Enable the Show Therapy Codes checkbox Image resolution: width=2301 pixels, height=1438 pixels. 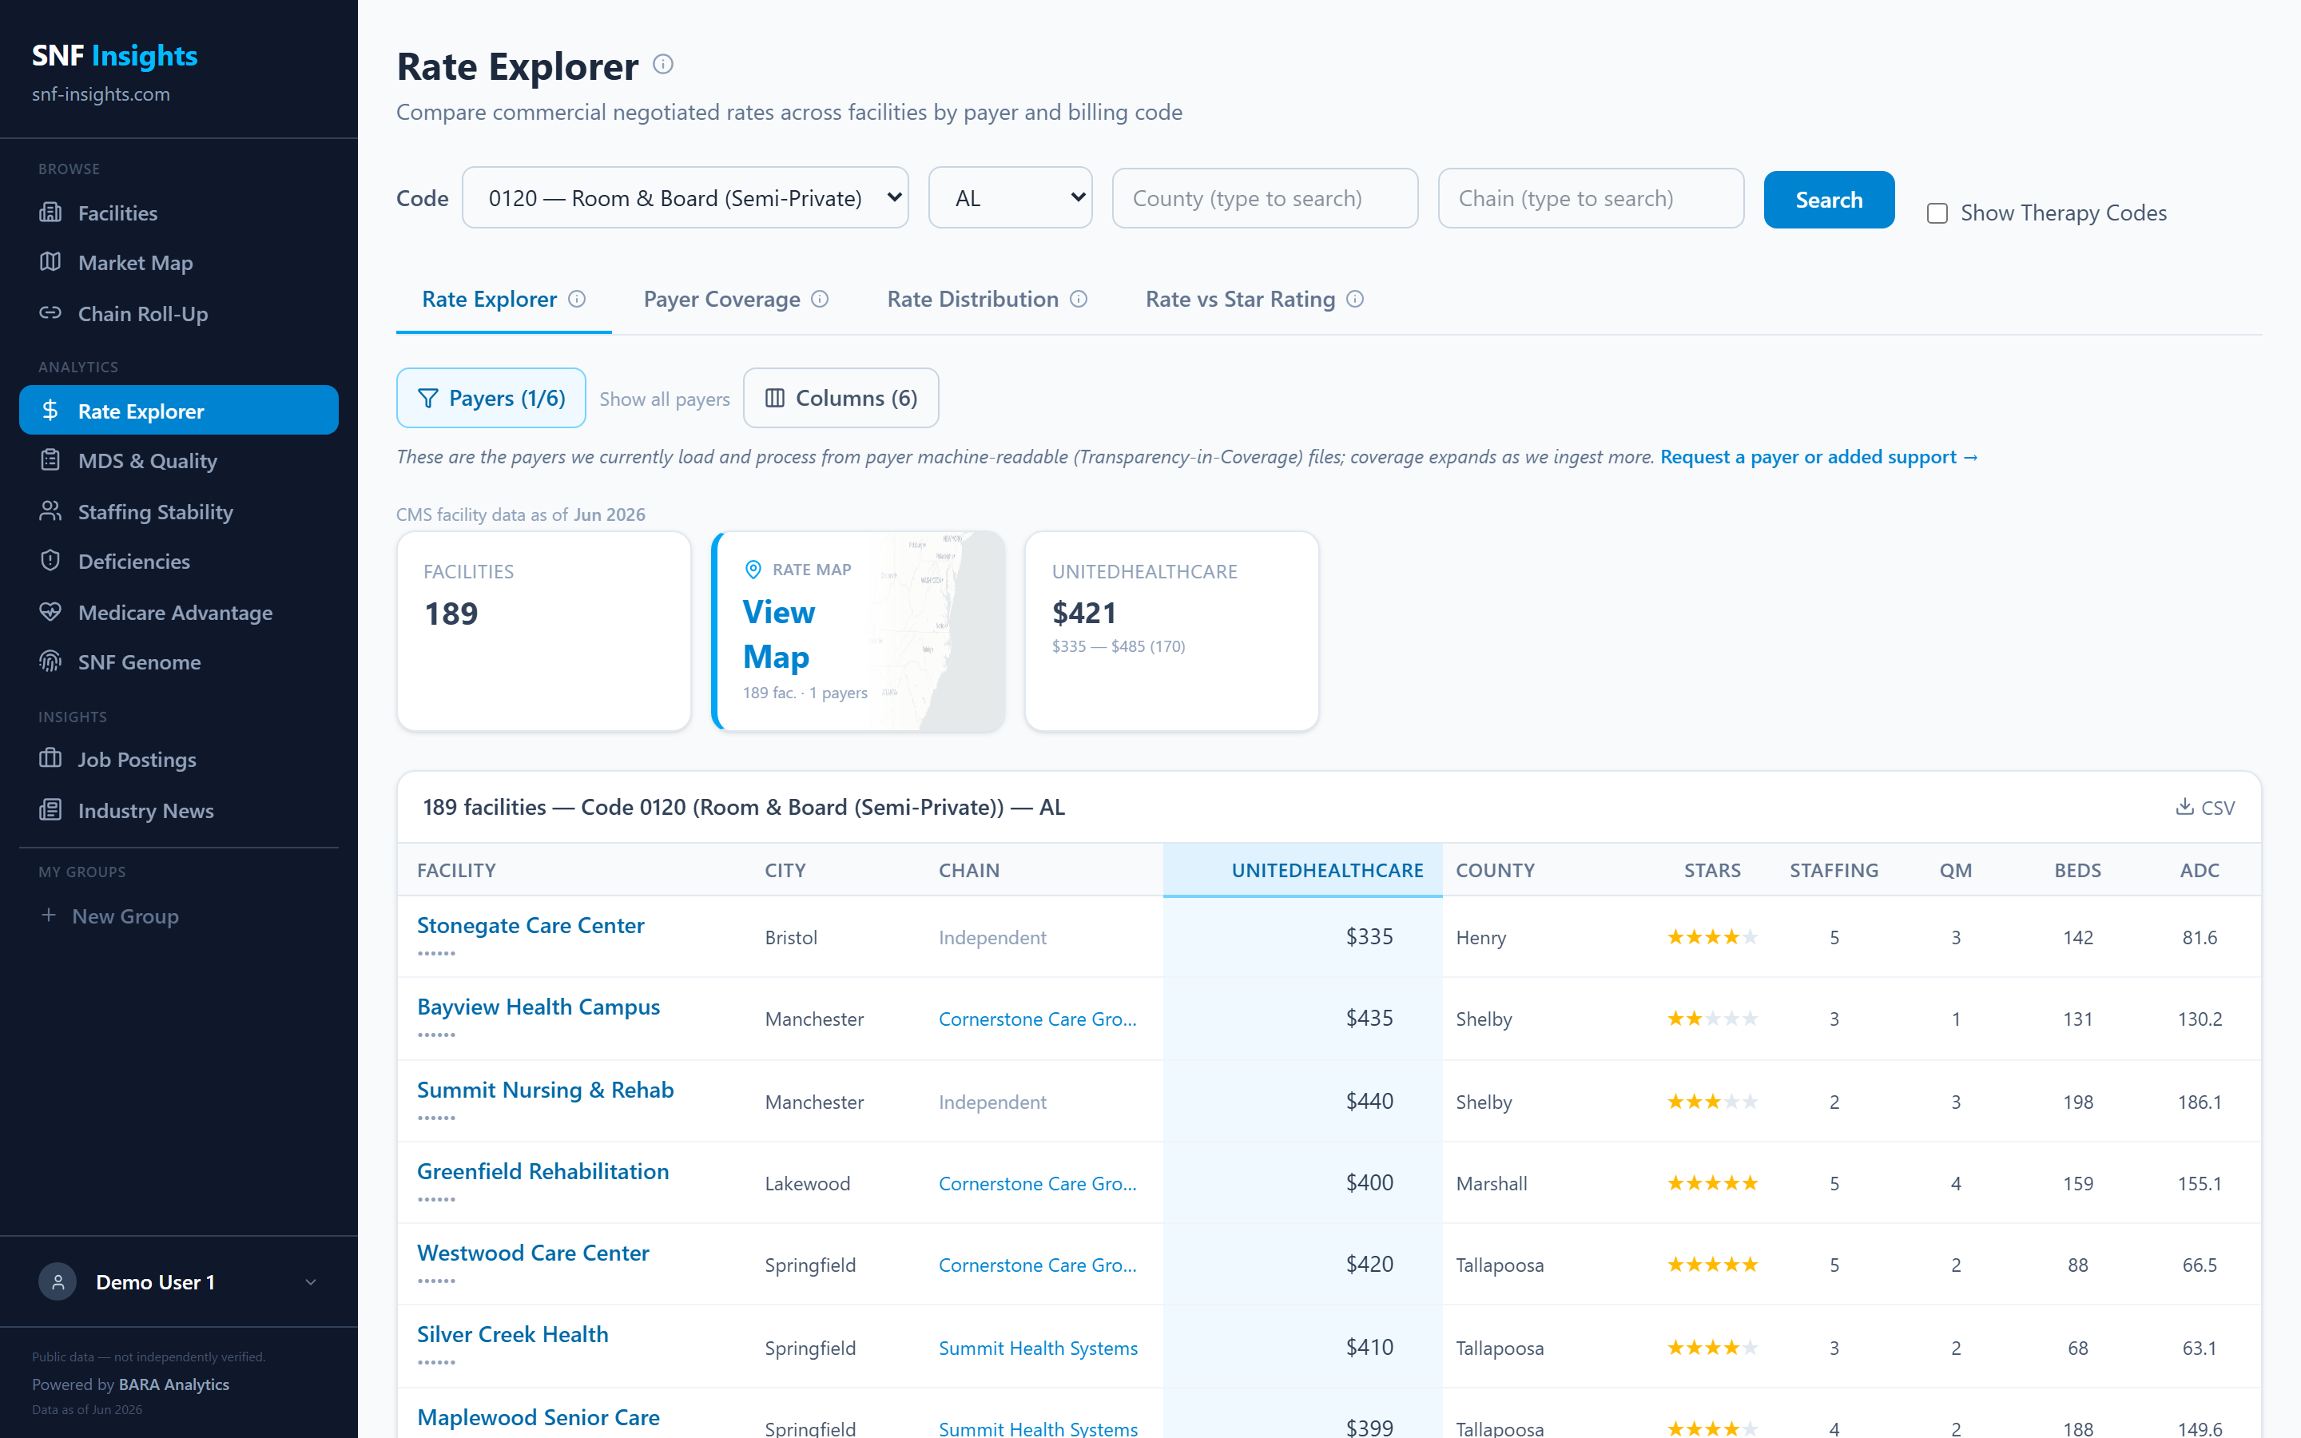(x=1937, y=213)
